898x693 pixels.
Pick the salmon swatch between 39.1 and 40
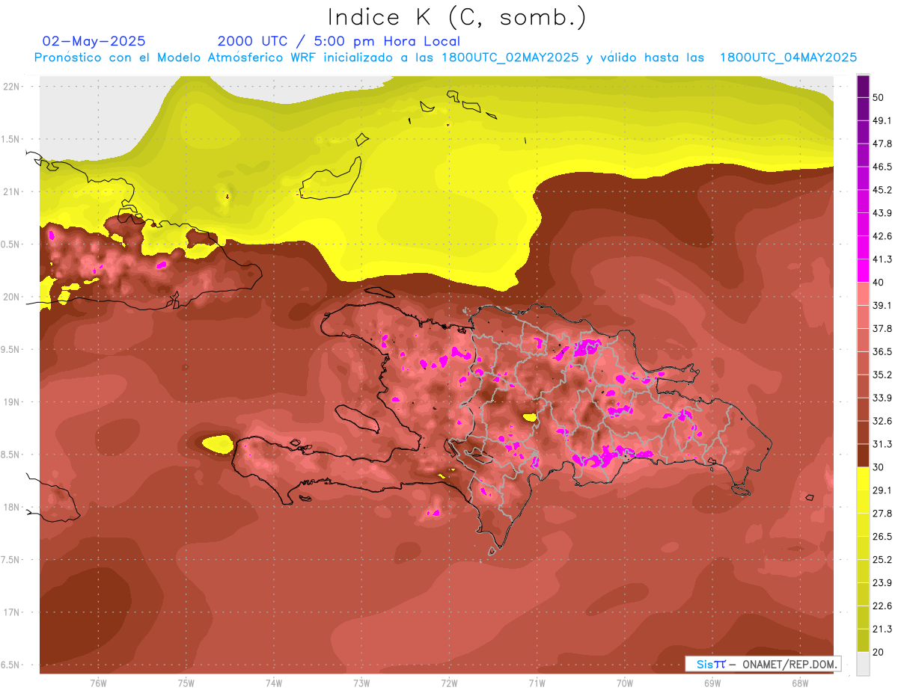point(863,294)
